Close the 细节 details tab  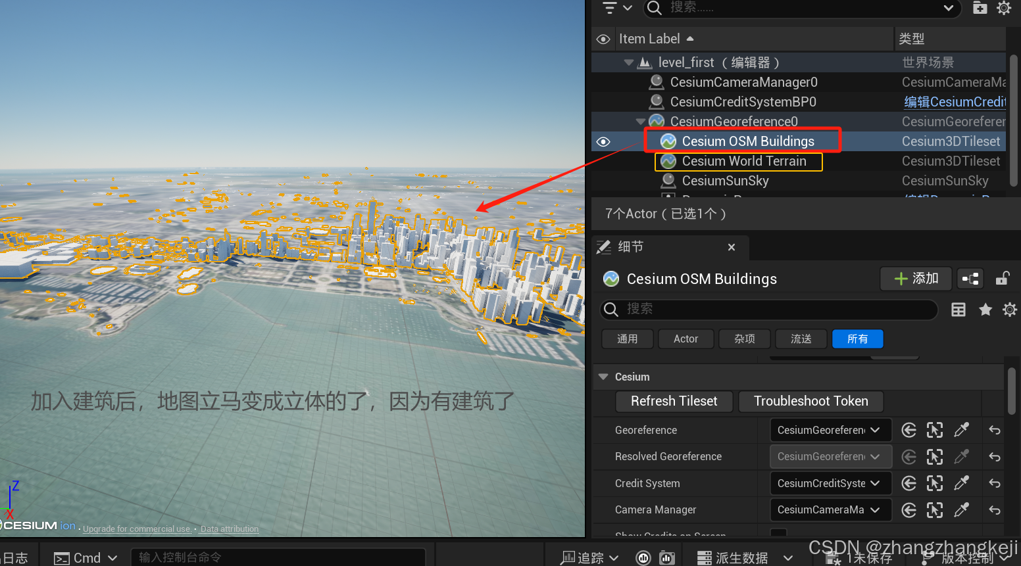pos(732,247)
